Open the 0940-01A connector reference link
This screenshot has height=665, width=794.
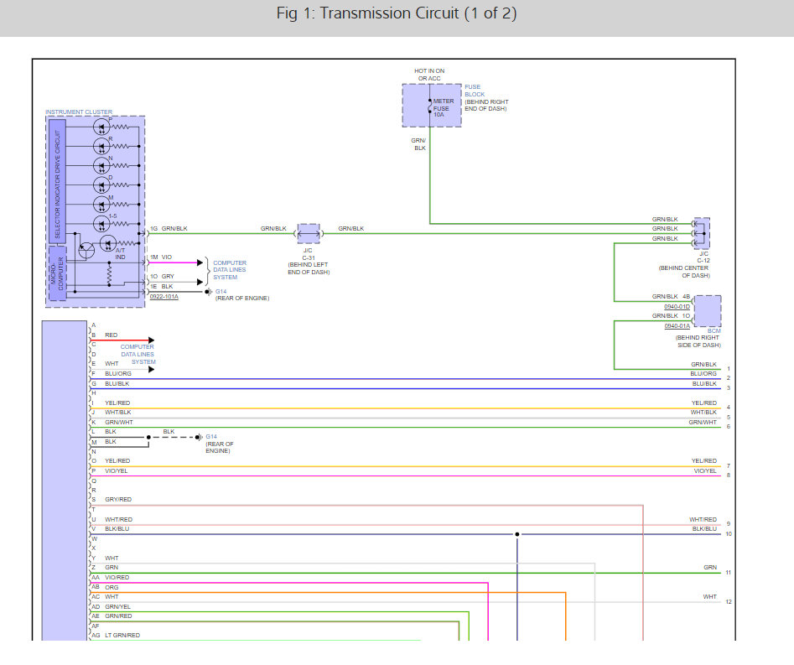(677, 325)
